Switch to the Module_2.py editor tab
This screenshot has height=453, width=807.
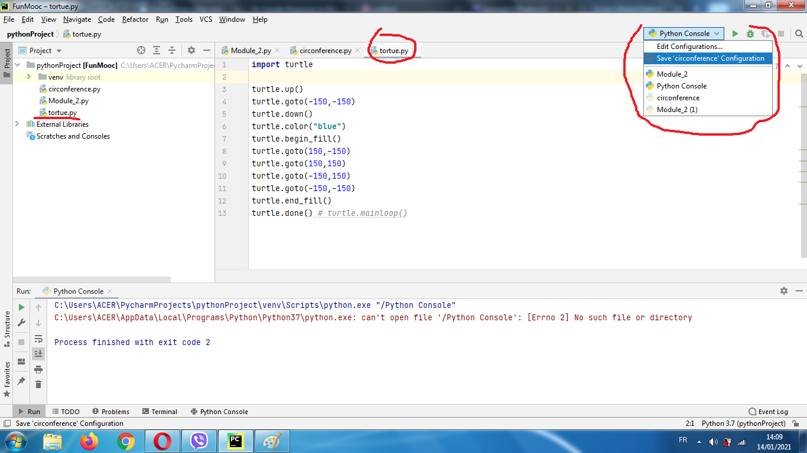(250, 51)
